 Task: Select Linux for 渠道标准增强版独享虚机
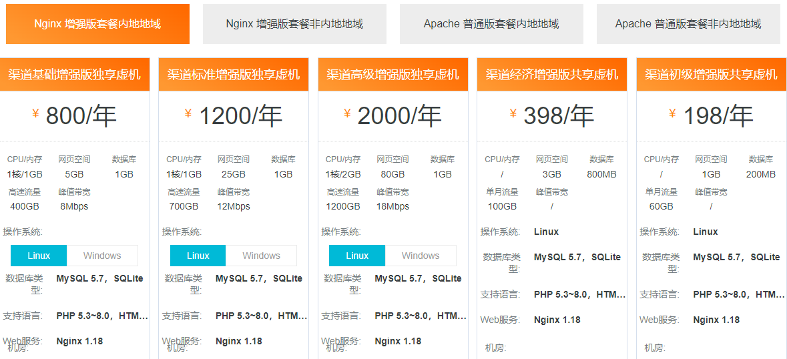(x=198, y=256)
